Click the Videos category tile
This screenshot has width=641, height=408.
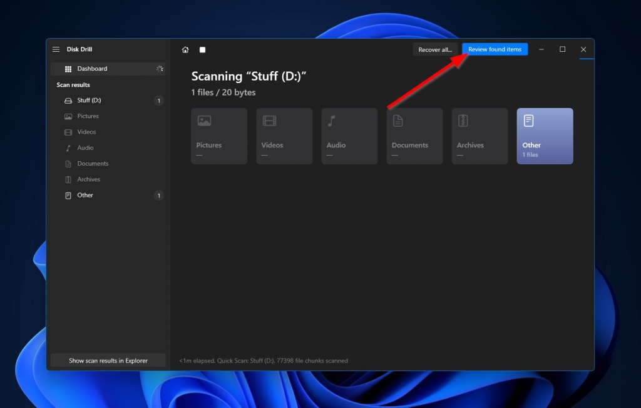[284, 136]
